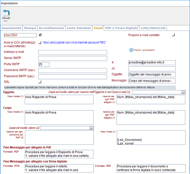Click the Testa i parametri globe icon
The height and width of the screenshot is (174, 190).
click(131, 50)
